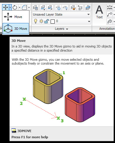Open Layer Properties manager icon
Image resolution: width=115 pixels, height=143 pixels.
[35, 8]
